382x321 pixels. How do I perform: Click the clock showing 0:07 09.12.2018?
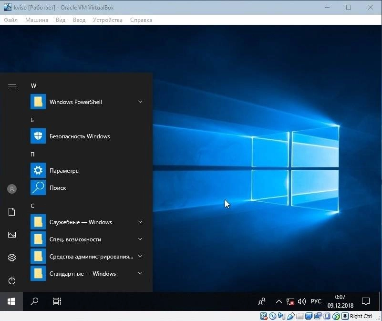[341, 301]
